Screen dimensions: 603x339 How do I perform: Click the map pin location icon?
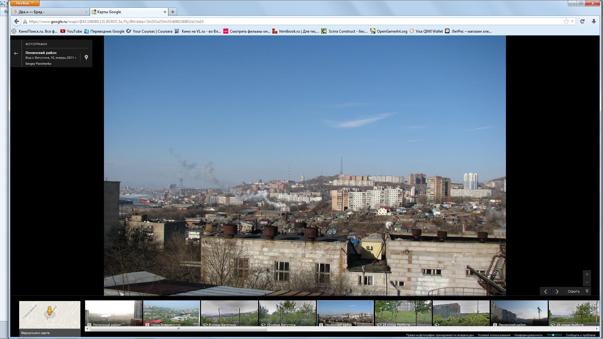86,57
